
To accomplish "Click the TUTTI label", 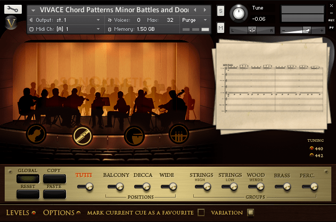I will [84, 175].
